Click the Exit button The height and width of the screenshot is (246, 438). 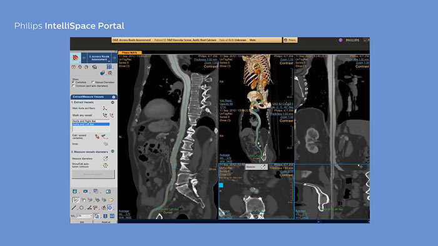(82, 222)
